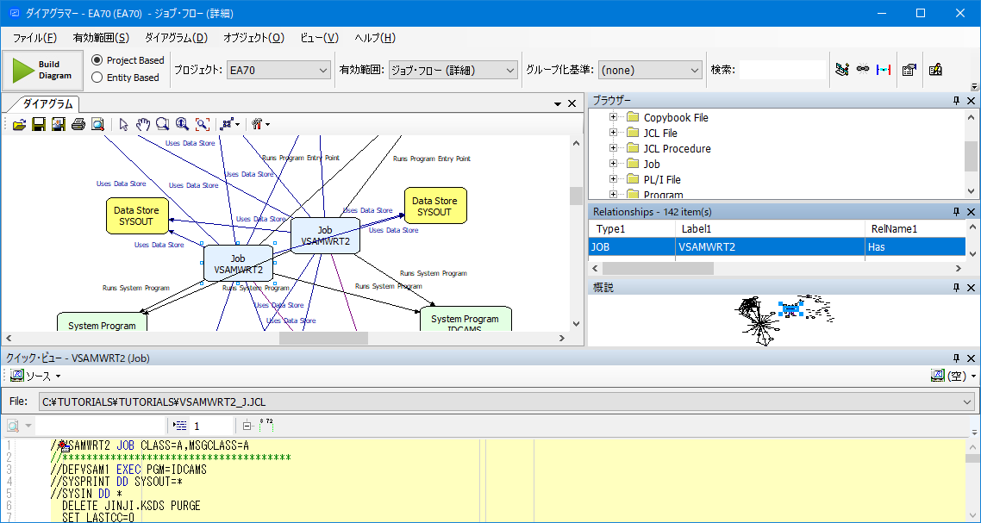Open the top toolbar overflow arrow
The width and height of the screenshot is (981, 523).
click(974, 86)
